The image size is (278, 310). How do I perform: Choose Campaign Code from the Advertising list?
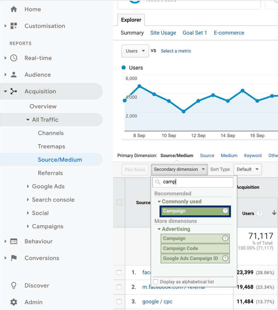(x=195, y=248)
